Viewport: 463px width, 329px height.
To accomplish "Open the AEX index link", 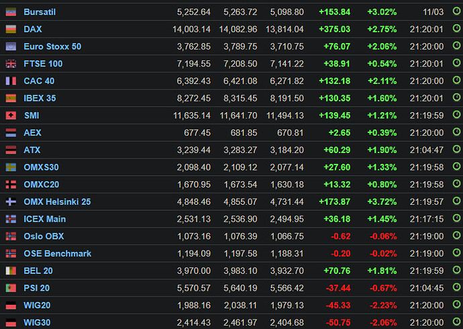I will click(32, 133).
